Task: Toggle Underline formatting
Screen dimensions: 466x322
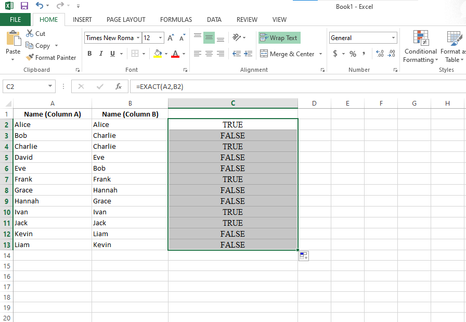Action: pos(112,54)
